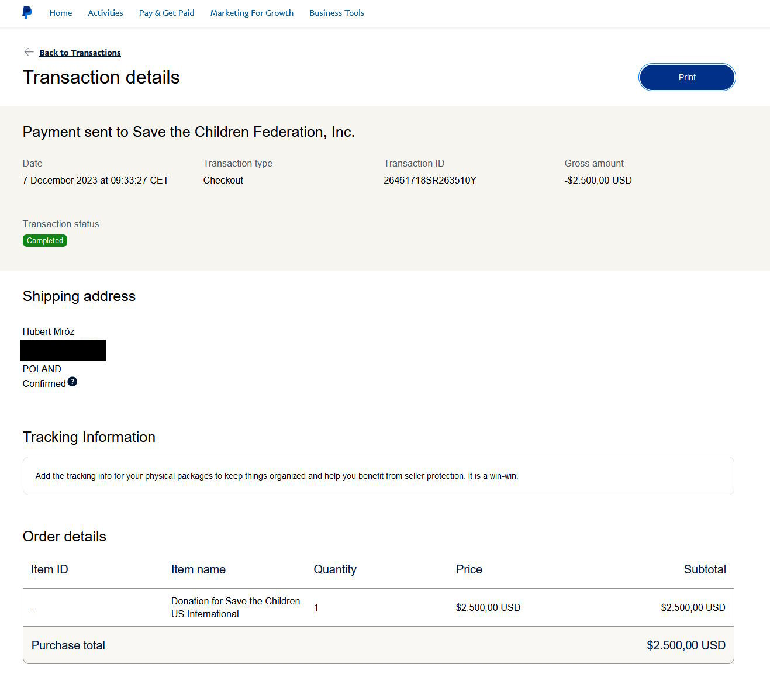Open the Confirmed address help icon
Viewport: 770px width, 674px height.
click(72, 382)
